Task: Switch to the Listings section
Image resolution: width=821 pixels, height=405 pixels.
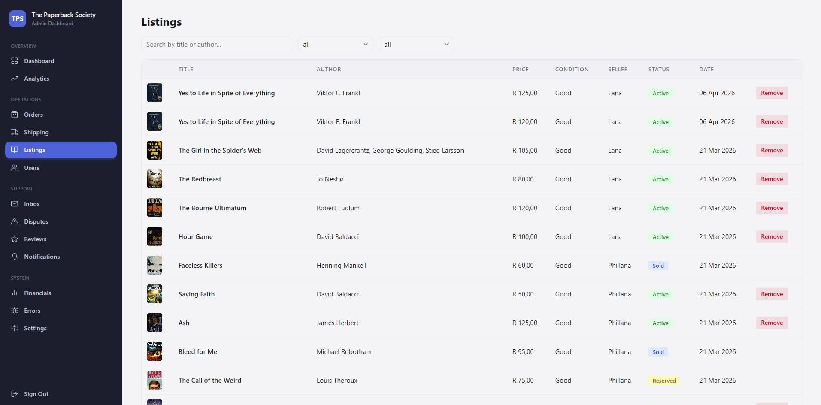Action: tap(60, 150)
